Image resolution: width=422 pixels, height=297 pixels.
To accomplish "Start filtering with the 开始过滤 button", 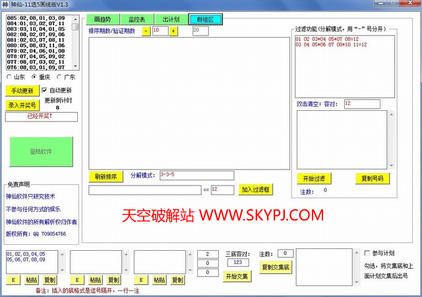I will [x=314, y=178].
